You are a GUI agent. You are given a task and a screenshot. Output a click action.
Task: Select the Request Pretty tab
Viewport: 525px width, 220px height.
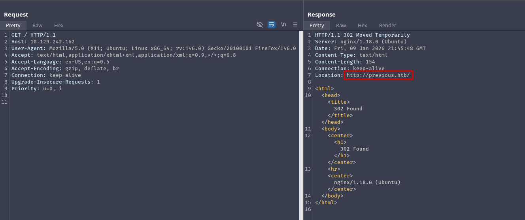click(x=13, y=25)
